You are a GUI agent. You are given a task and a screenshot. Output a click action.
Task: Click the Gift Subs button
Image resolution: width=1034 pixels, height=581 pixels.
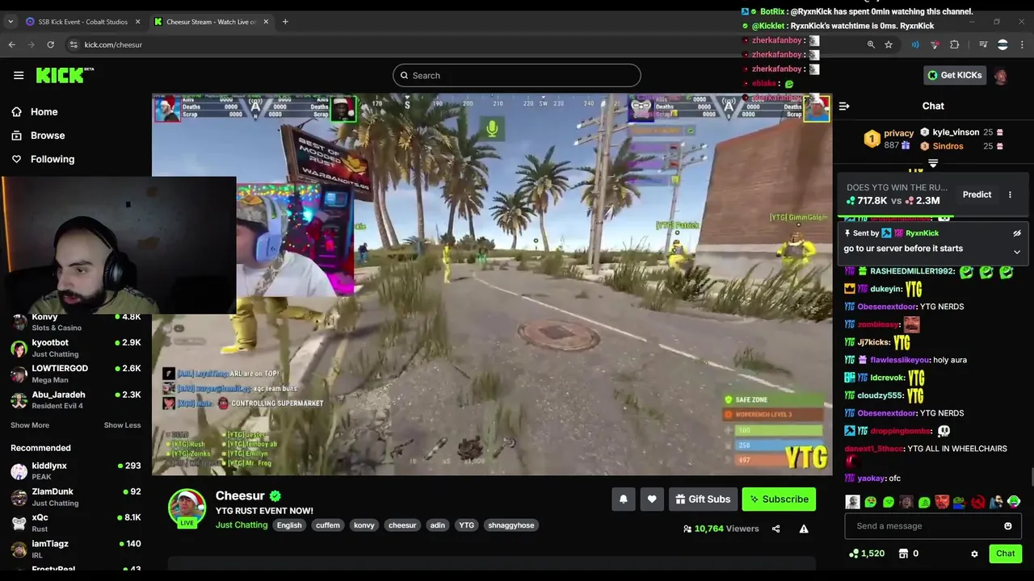tap(702, 499)
